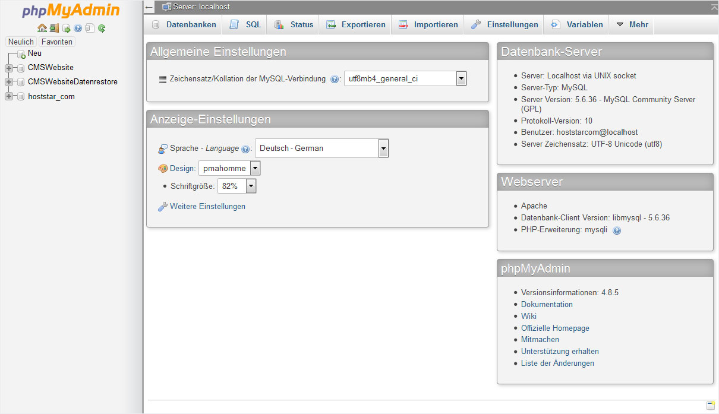Click 'Server Zeichensatz: UTF-8 Unicode (utf8)' text
This screenshot has width=719, height=414.
point(591,144)
